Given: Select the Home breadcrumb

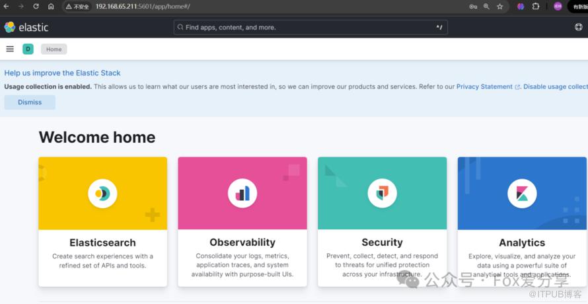Looking at the screenshot, I should click(x=54, y=49).
